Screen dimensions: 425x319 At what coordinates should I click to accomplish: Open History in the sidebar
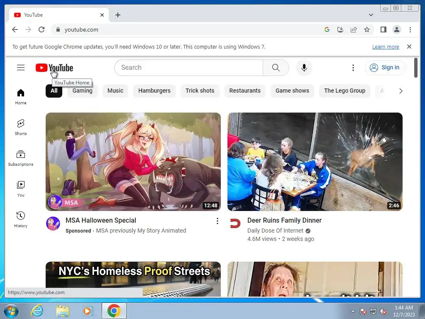tap(21, 219)
